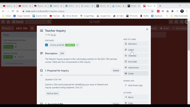This screenshot has width=190, height=107.
Task: Open the Attachment option
Action: pyautogui.click(x=136, y=67)
